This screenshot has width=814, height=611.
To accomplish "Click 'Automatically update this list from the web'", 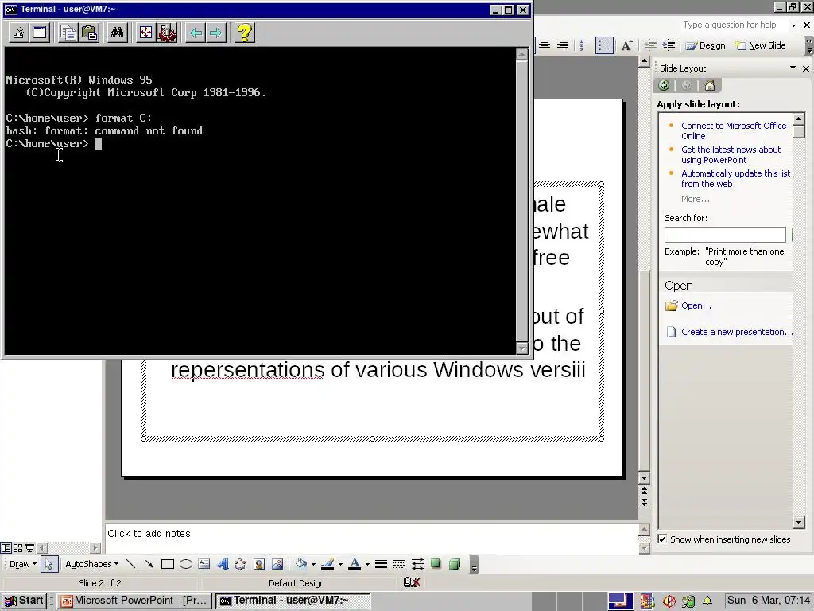I will coord(735,179).
